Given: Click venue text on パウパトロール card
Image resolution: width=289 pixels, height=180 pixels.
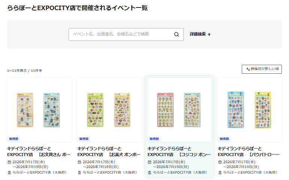Looking at the screenshot, I should (x=250, y=173).
